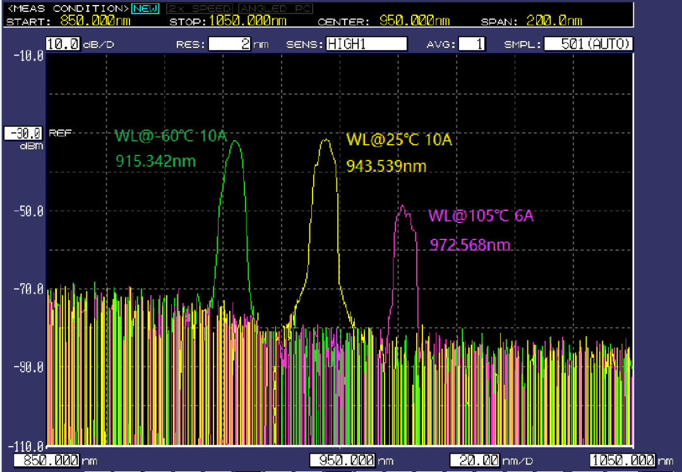Image resolution: width=682 pixels, height=472 pixels.
Task: Select the SPAN value 200.0nm
Action: [554, 20]
